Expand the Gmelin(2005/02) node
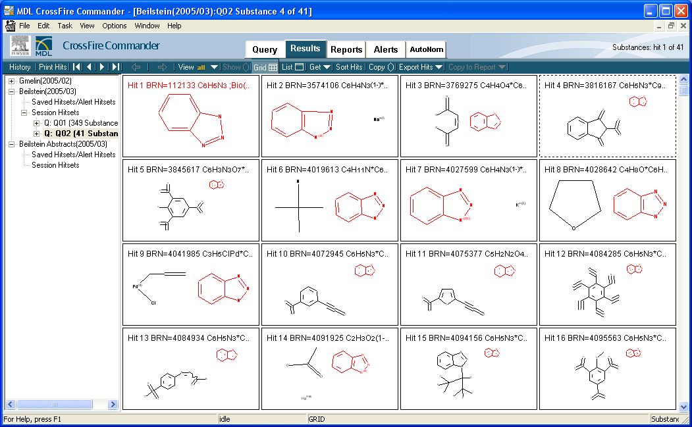692x427 pixels. [x=11, y=81]
